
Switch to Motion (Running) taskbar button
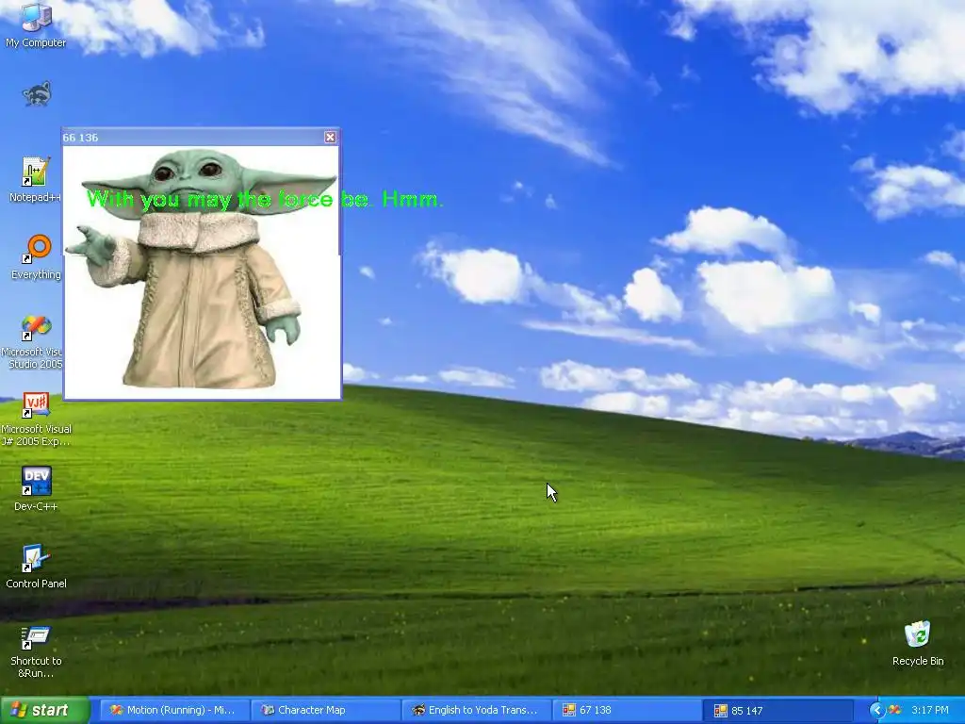click(173, 710)
